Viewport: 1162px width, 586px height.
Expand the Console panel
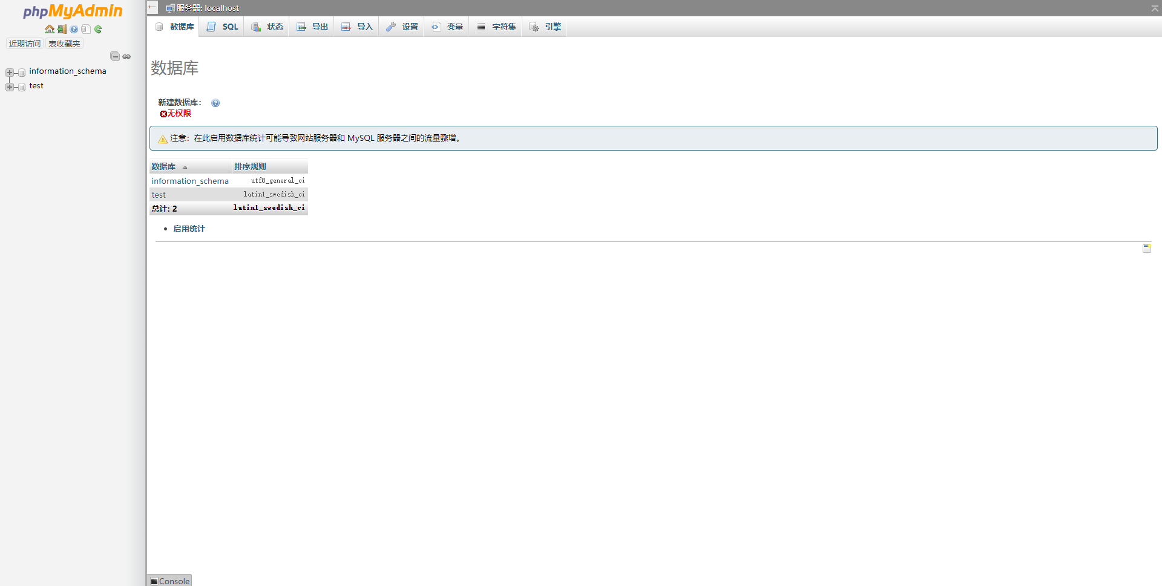pyautogui.click(x=169, y=581)
